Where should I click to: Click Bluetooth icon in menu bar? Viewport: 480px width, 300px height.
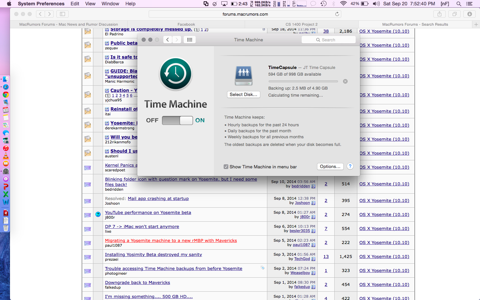(x=333, y=4)
